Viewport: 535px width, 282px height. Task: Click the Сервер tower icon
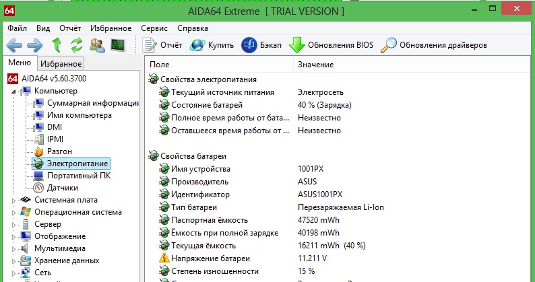26,224
